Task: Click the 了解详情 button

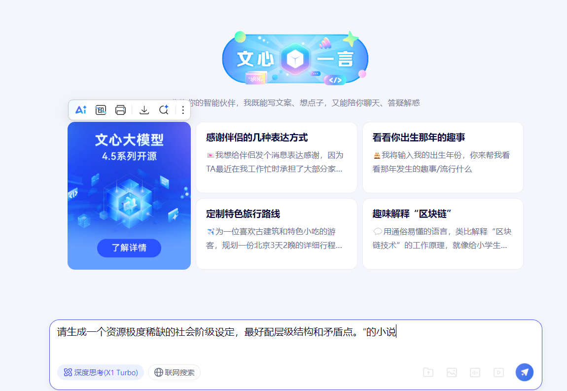Action: (x=129, y=248)
